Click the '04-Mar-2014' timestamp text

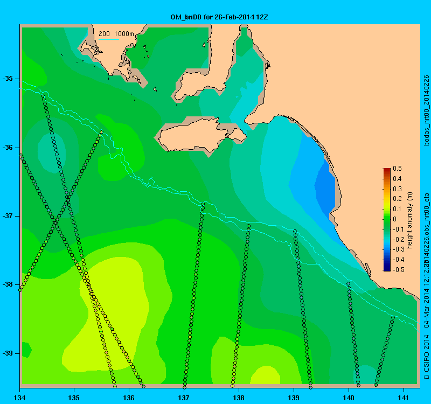tap(426, 308)
